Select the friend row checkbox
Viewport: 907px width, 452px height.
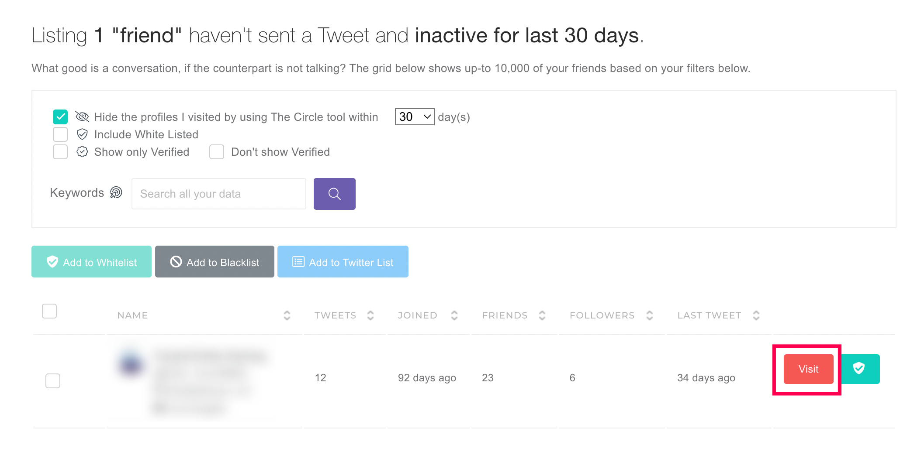[x=53, y=380]
